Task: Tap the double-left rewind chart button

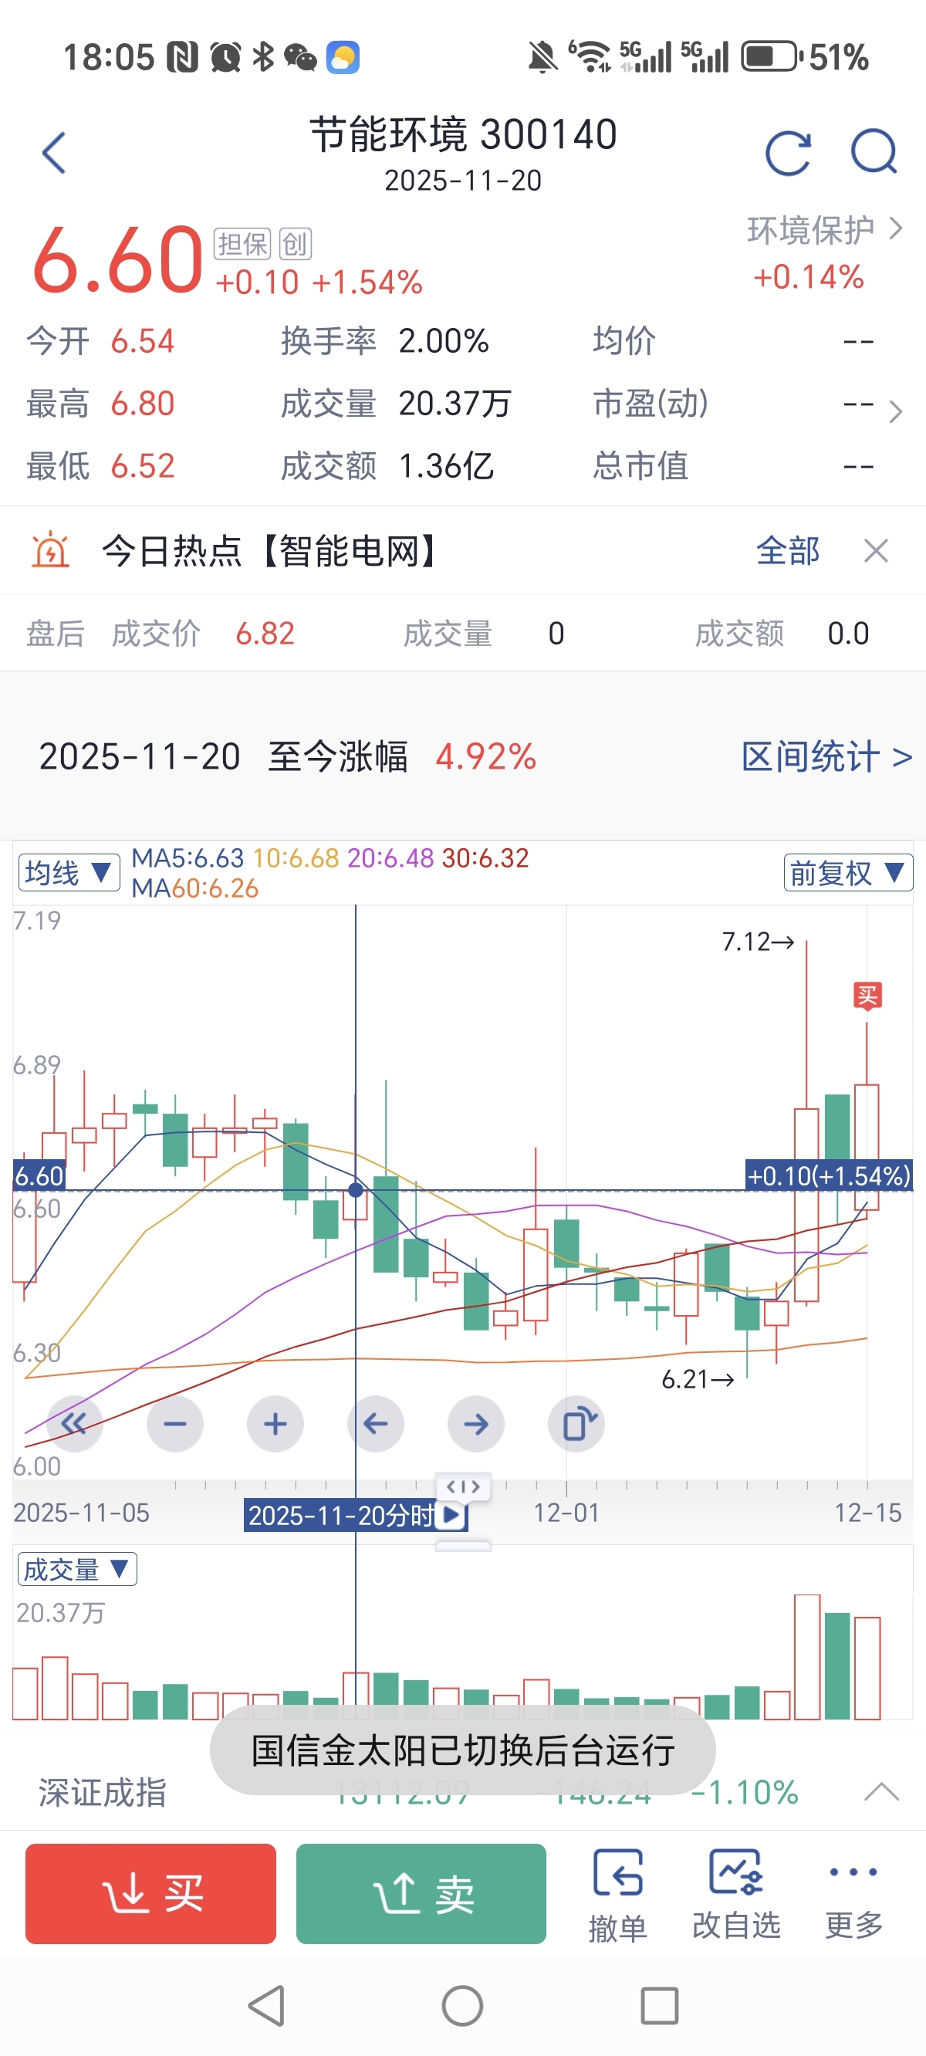Action: [x=75, y=1424]
